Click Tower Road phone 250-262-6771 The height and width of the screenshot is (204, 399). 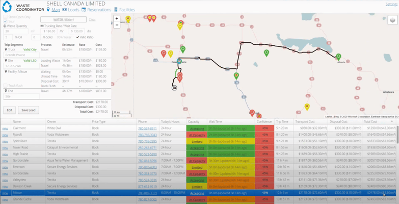[x=147, y=148]
